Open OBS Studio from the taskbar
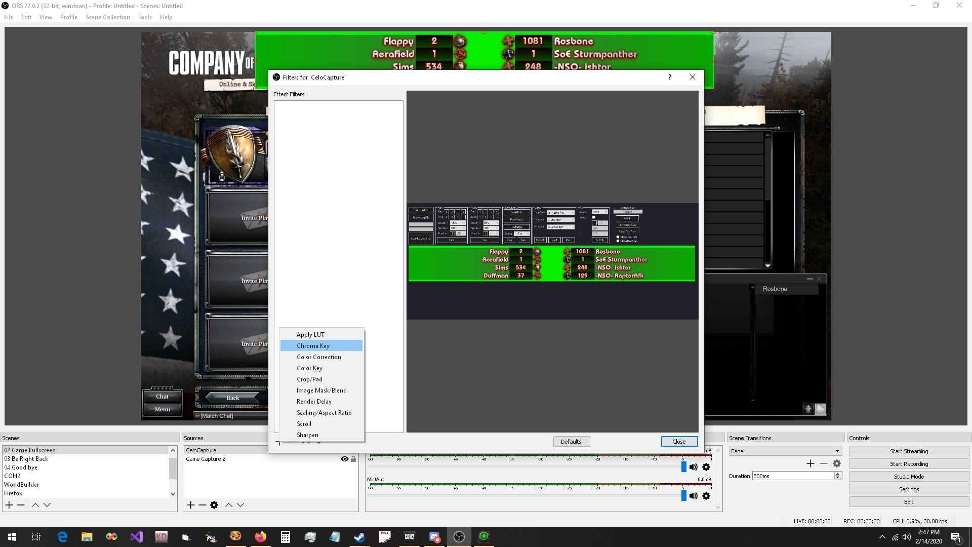 pyautogui.click(x=459, y=537)
